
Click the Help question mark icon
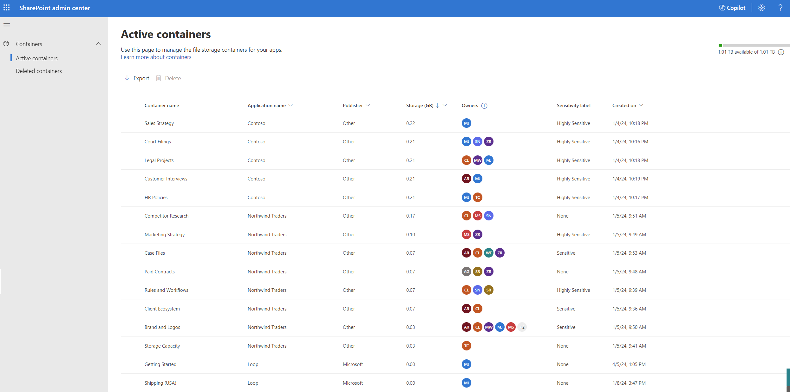[x=780, y=8]
